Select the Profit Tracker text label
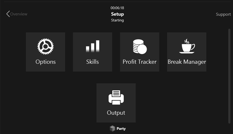Image resolution: width=233 pixels, height=134 pixels. 140,62
